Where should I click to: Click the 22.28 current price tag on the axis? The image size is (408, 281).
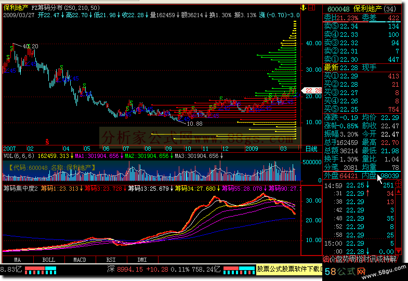click(312, 90)
